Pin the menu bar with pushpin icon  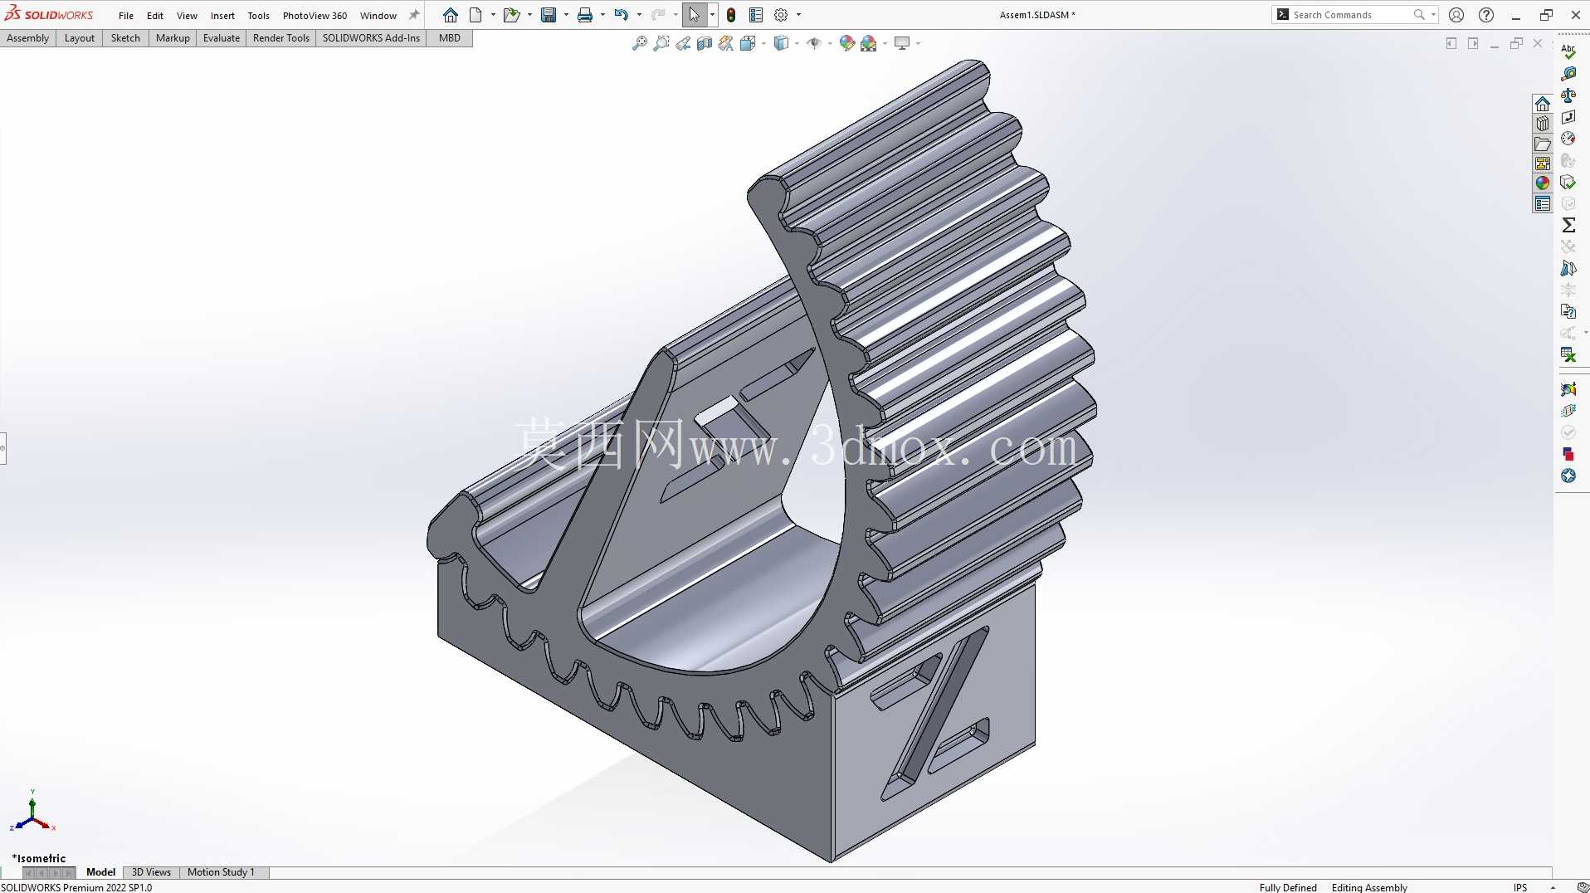(414, 15)
